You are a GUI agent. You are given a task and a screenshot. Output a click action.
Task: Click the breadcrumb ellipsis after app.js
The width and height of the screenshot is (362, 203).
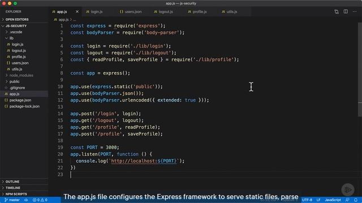75,20
